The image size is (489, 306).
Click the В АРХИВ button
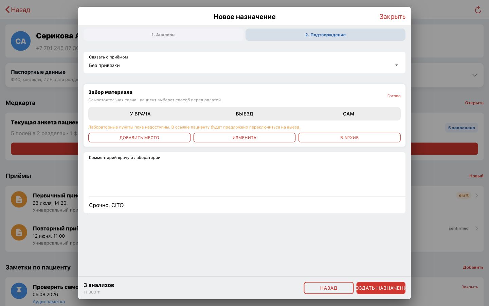pos(349,138)
